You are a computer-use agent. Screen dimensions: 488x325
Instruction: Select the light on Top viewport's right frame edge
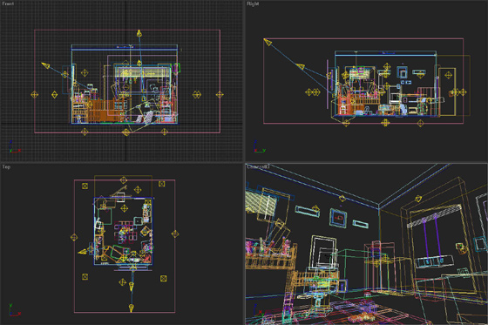175,234
